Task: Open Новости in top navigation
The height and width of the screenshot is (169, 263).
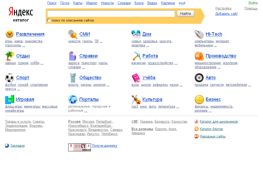Action: (107, 3)
